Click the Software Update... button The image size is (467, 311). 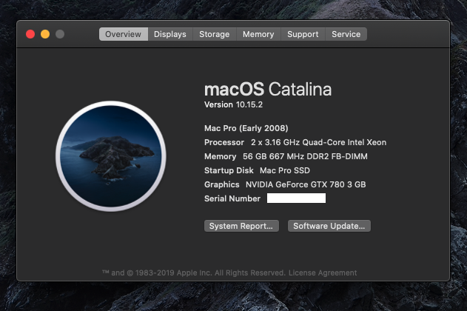click(329, 226)
